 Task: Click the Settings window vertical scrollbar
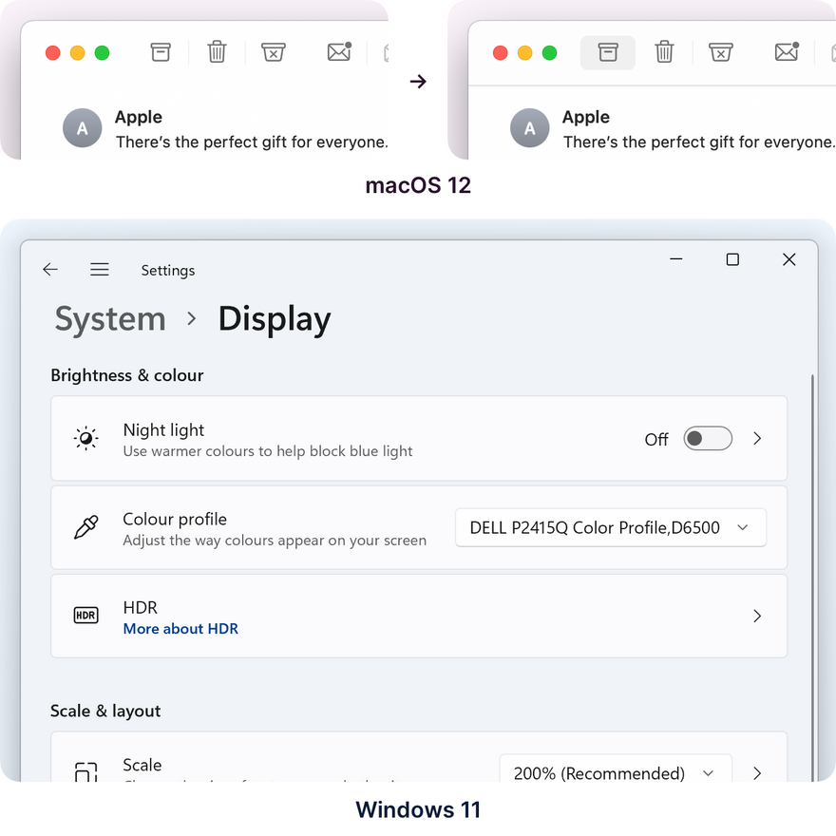click(812, 578)
